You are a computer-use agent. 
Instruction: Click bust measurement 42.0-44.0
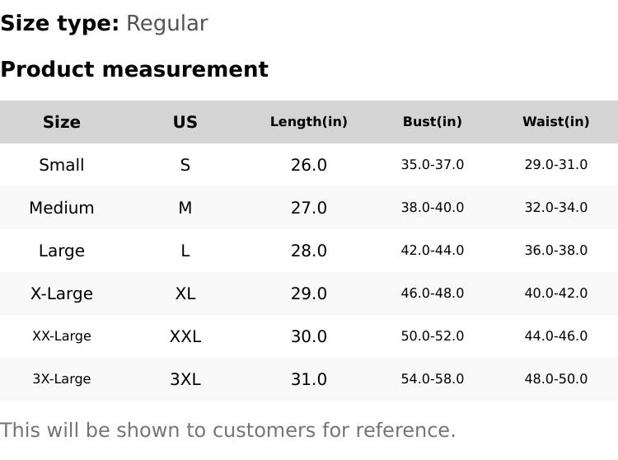click(x=433, y=251)
